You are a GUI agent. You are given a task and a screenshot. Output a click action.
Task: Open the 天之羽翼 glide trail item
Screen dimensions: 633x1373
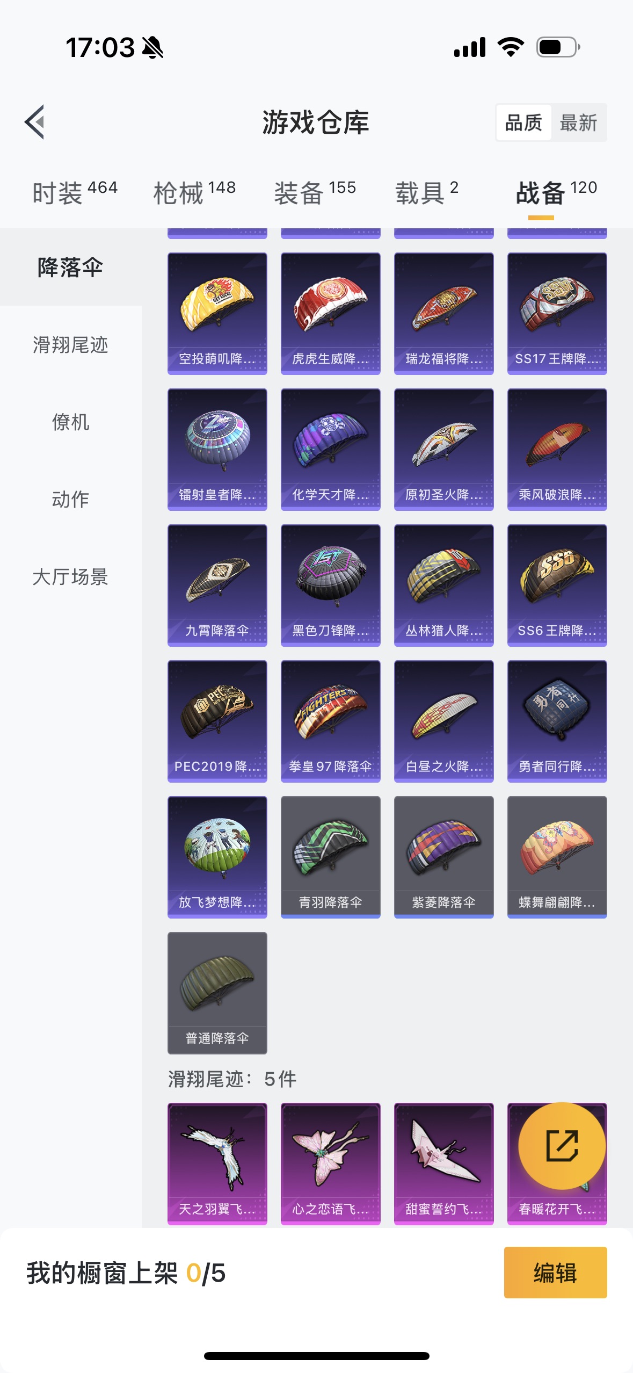(x=217, y=1164)
